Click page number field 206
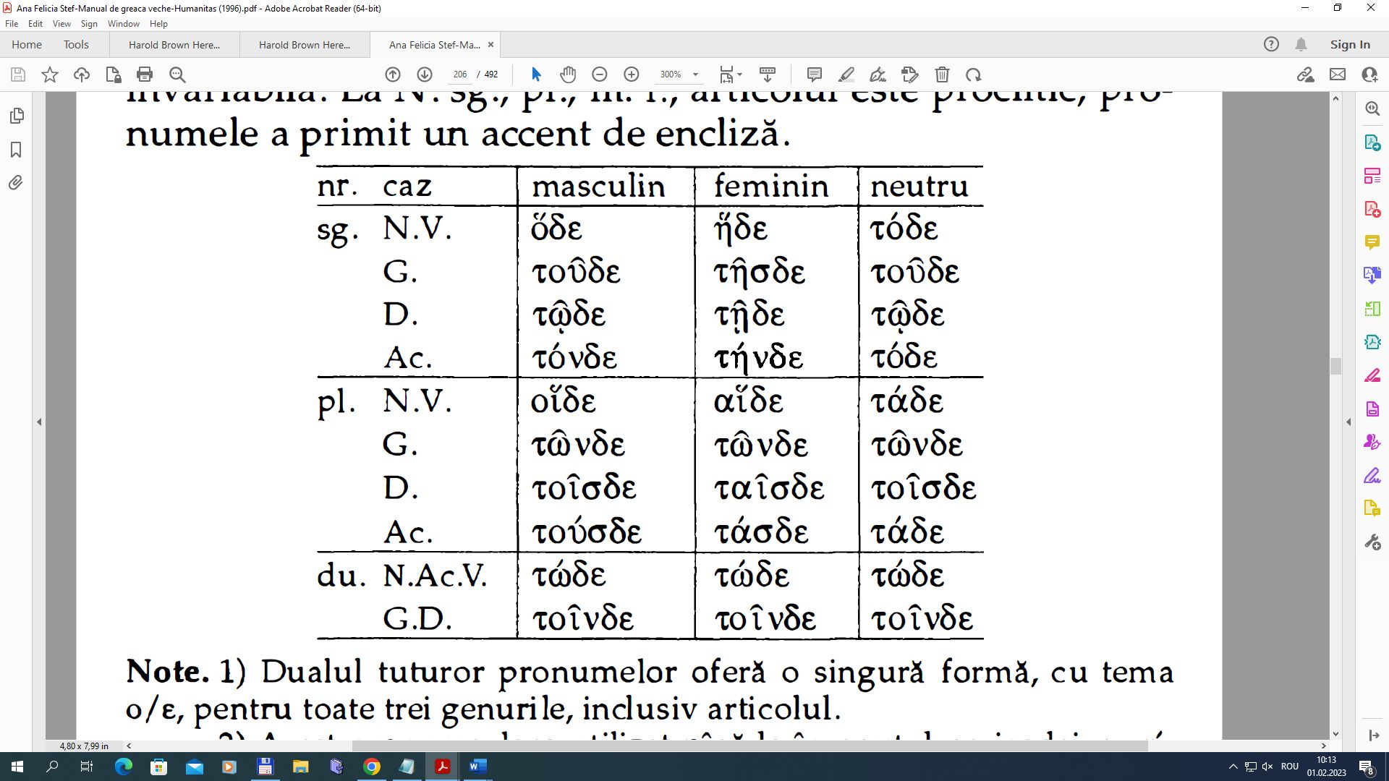 (x=460, y=74)
